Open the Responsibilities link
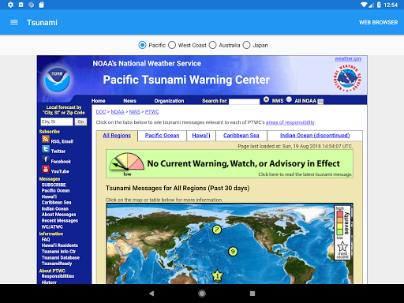This screenshot has width=404, height=303. point(58,276)
